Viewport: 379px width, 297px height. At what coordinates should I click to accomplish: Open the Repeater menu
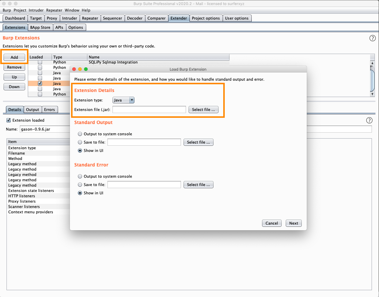54,10
